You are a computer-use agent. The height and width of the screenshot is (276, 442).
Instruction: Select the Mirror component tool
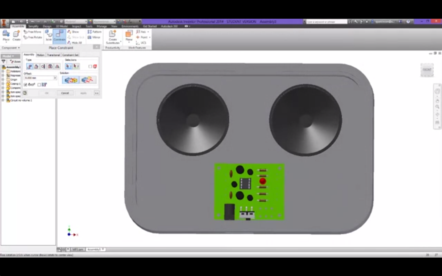point(94,37)
